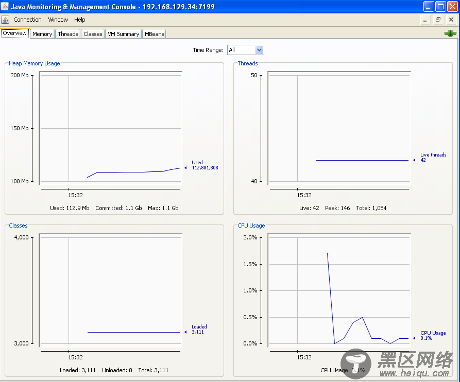Click 'Total: 3,111' classes summary text

coord(153,370)
